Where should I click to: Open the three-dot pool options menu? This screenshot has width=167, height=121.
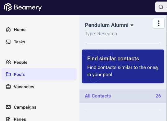(x=159, y=23)
